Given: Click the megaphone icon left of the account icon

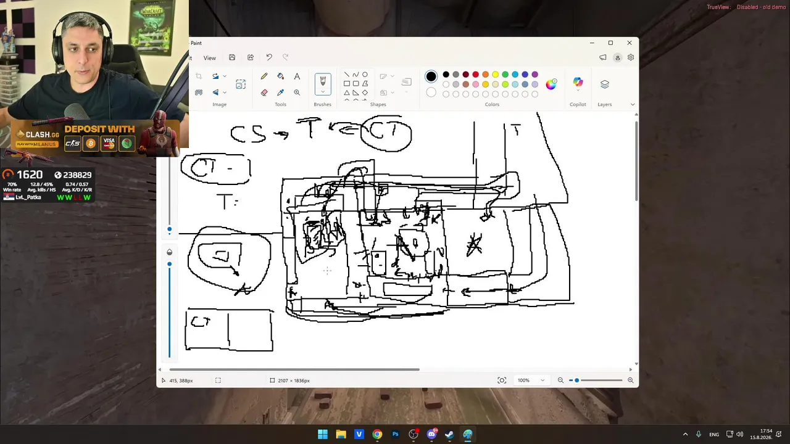Looking at the screenshot, I should (603, 57).
